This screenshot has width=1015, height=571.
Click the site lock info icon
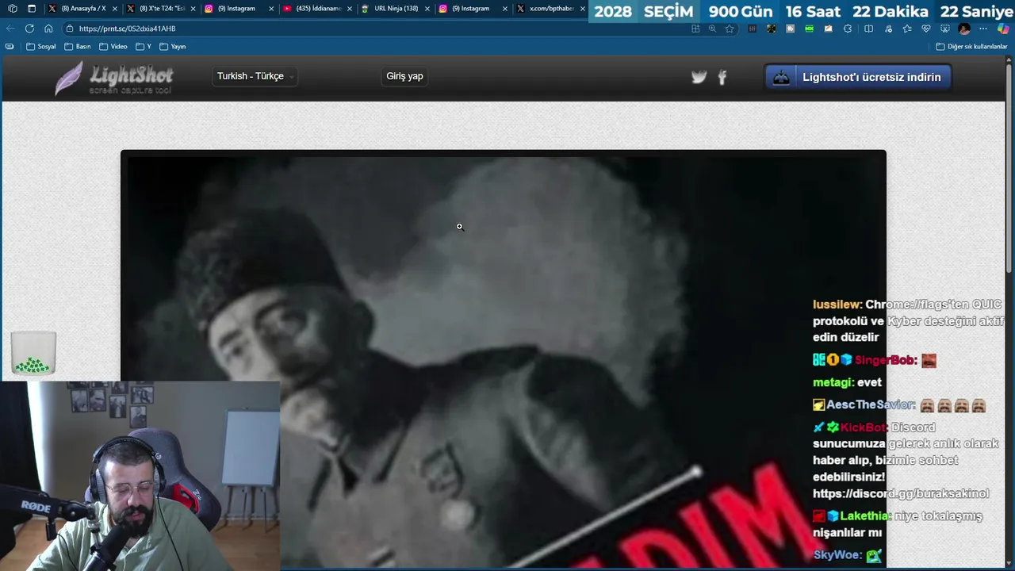[x=70, y=29]
